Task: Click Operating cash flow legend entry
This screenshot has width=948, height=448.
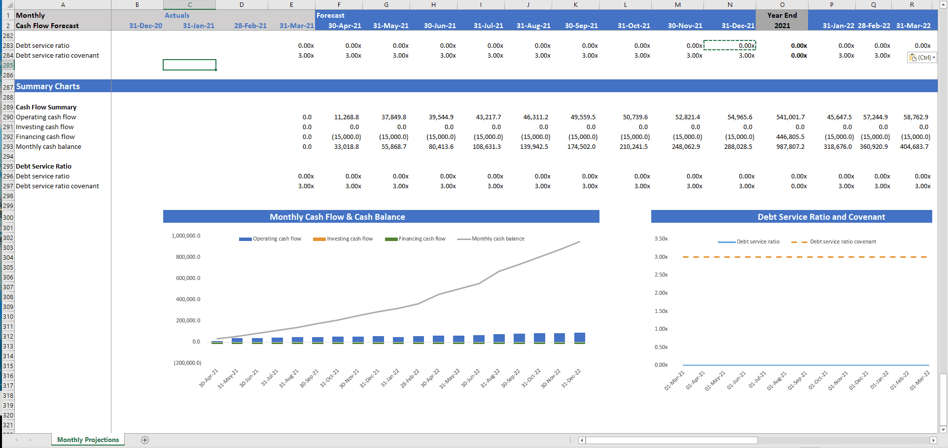Action: tap(270, 239)
